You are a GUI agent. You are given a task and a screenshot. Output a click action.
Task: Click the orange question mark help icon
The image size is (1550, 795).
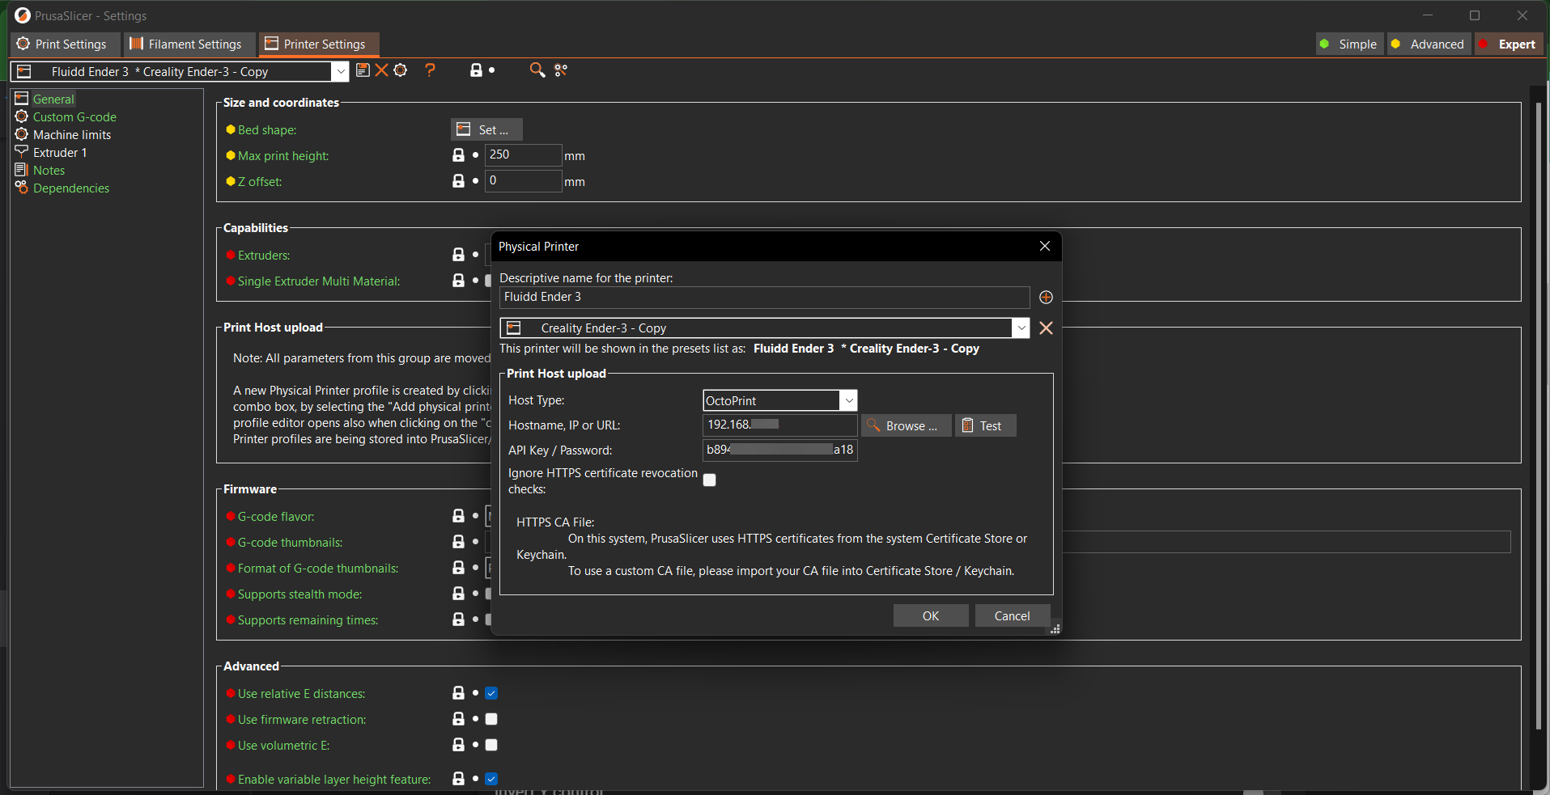[x=431, y=70]
